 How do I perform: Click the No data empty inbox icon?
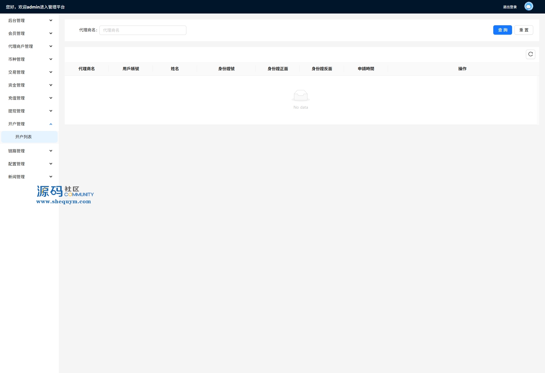click(x=300, y=95)
